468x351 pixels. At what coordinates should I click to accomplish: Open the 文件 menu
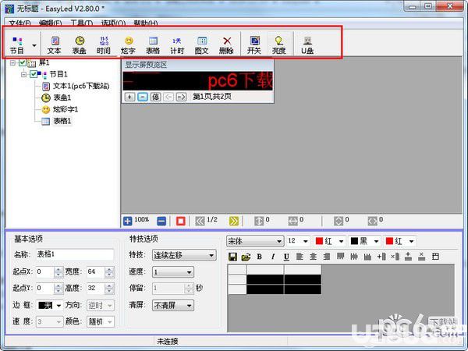(x=19, y=23)
